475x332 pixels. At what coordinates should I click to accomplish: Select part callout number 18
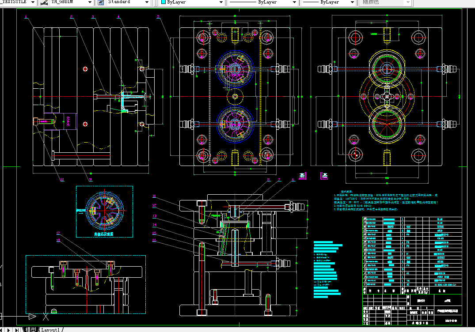(x=58, y=240)
